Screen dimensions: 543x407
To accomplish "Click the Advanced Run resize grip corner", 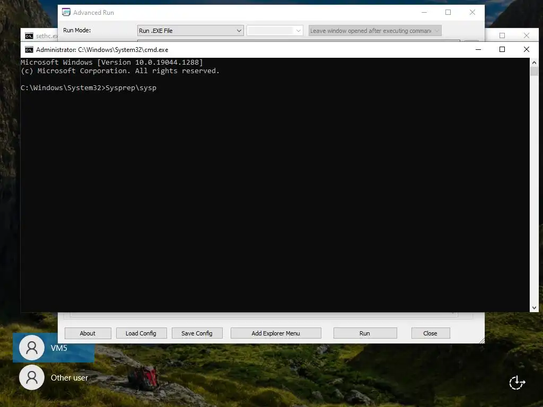I will (x=481, y=341).
